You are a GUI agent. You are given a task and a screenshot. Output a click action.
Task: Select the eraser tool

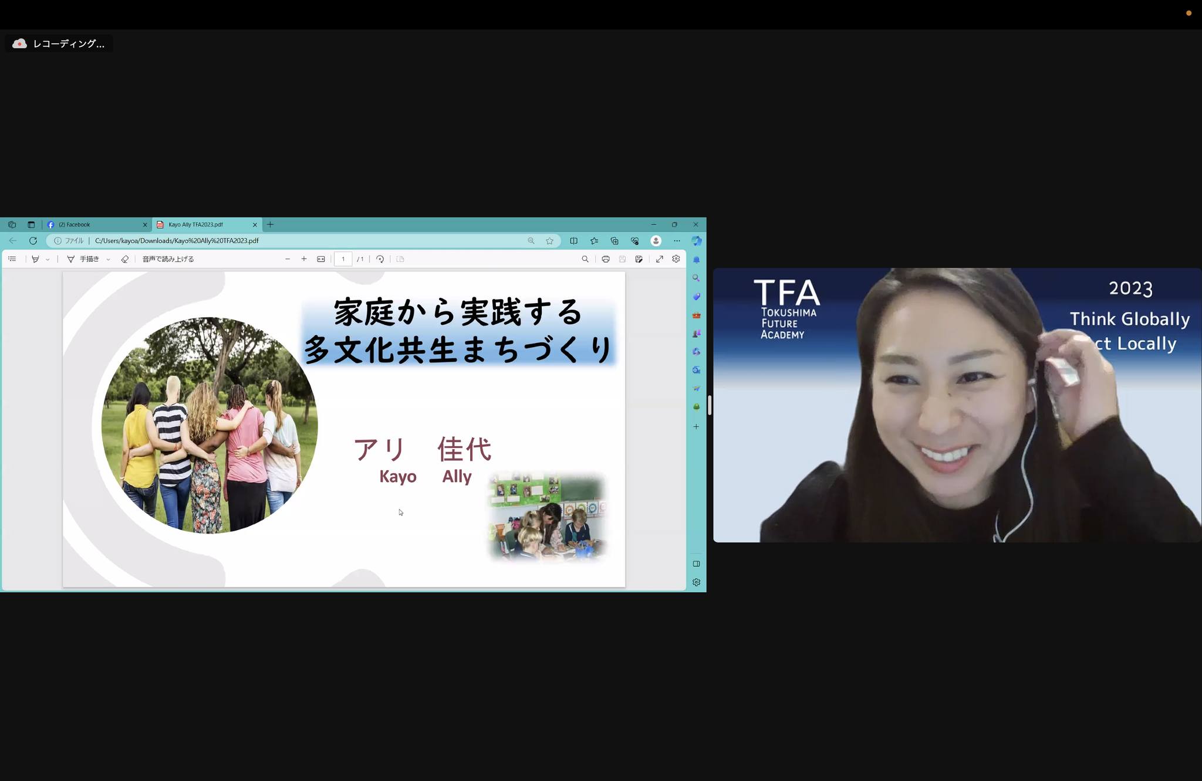point(124,259)
